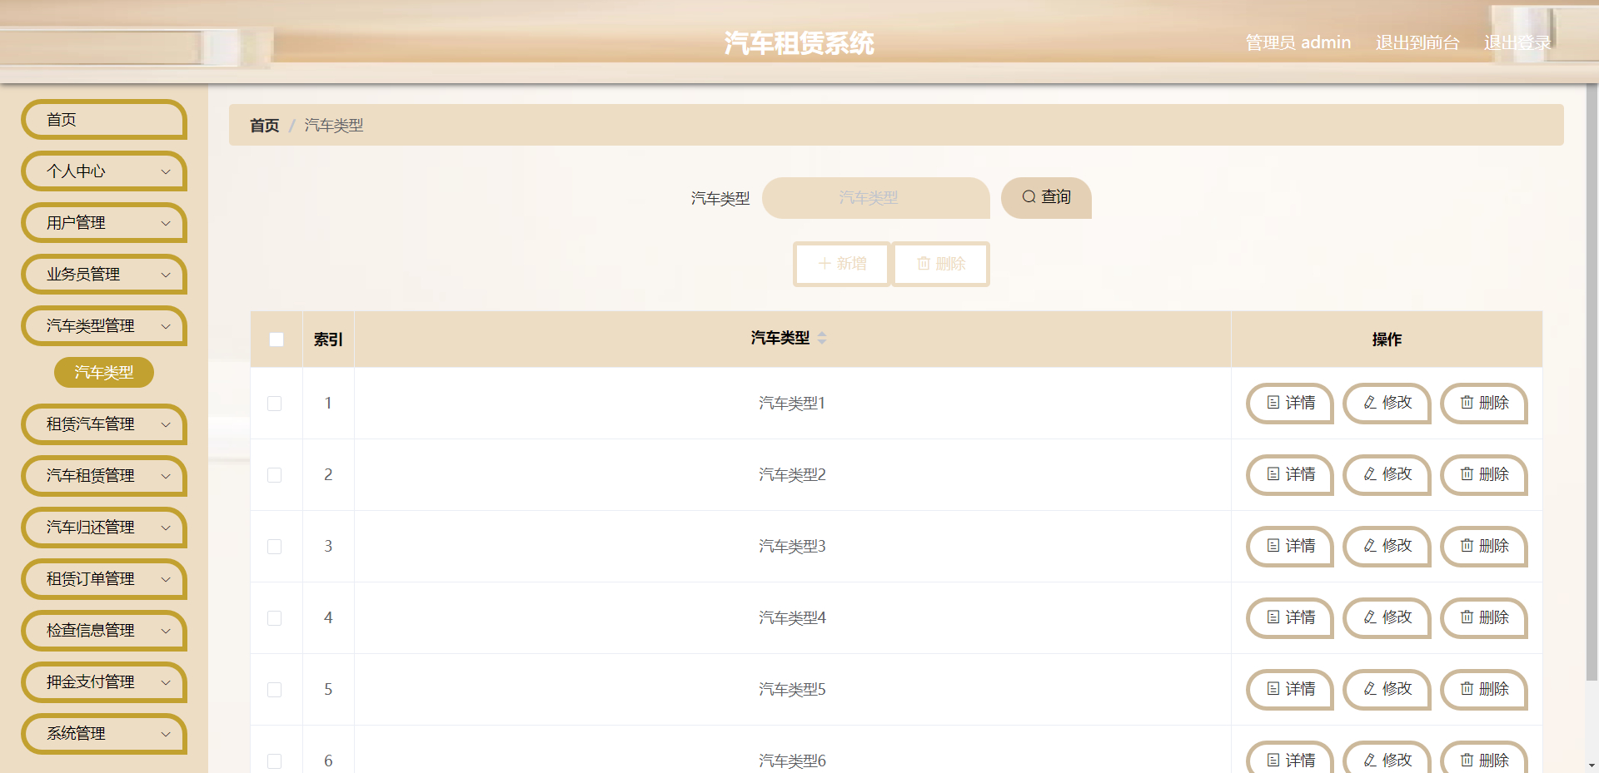Click the 汽车类型 search input field
The height and width of the screenshot is (773, 1599).
click(876, 198)
